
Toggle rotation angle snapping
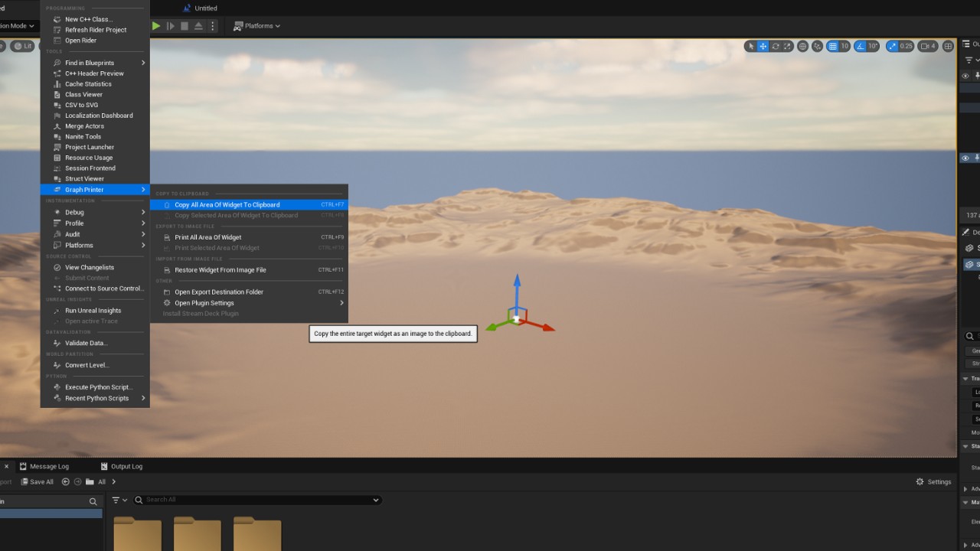(861, 46)
